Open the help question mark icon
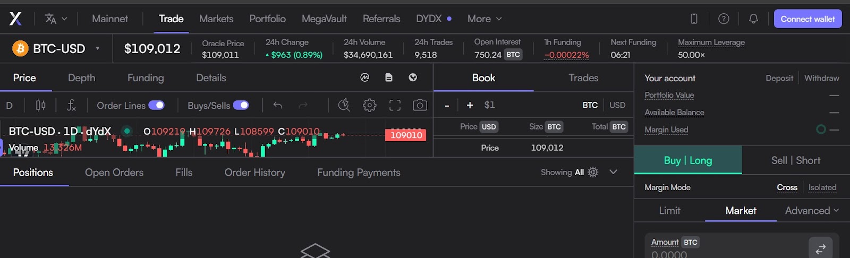Viewport: 850px width, 258px height. click(724, 19)
